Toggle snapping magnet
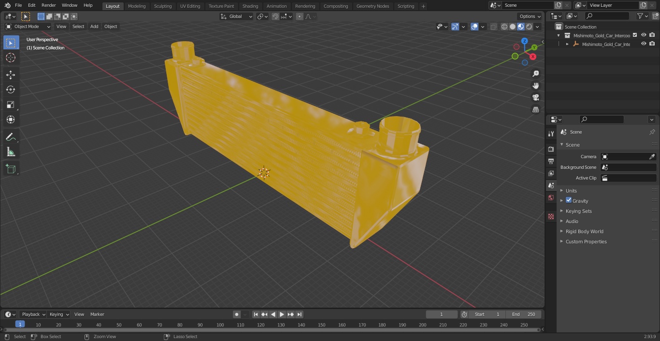660x341 pixels. [x=275, y=16]
